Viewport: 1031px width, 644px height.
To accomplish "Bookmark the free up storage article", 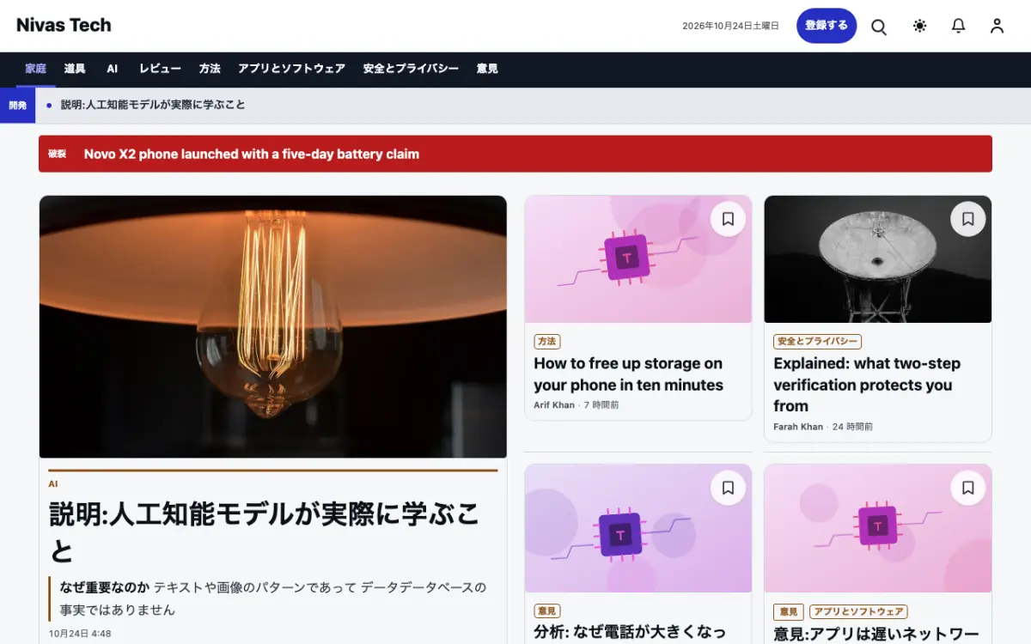I will 728,219.
